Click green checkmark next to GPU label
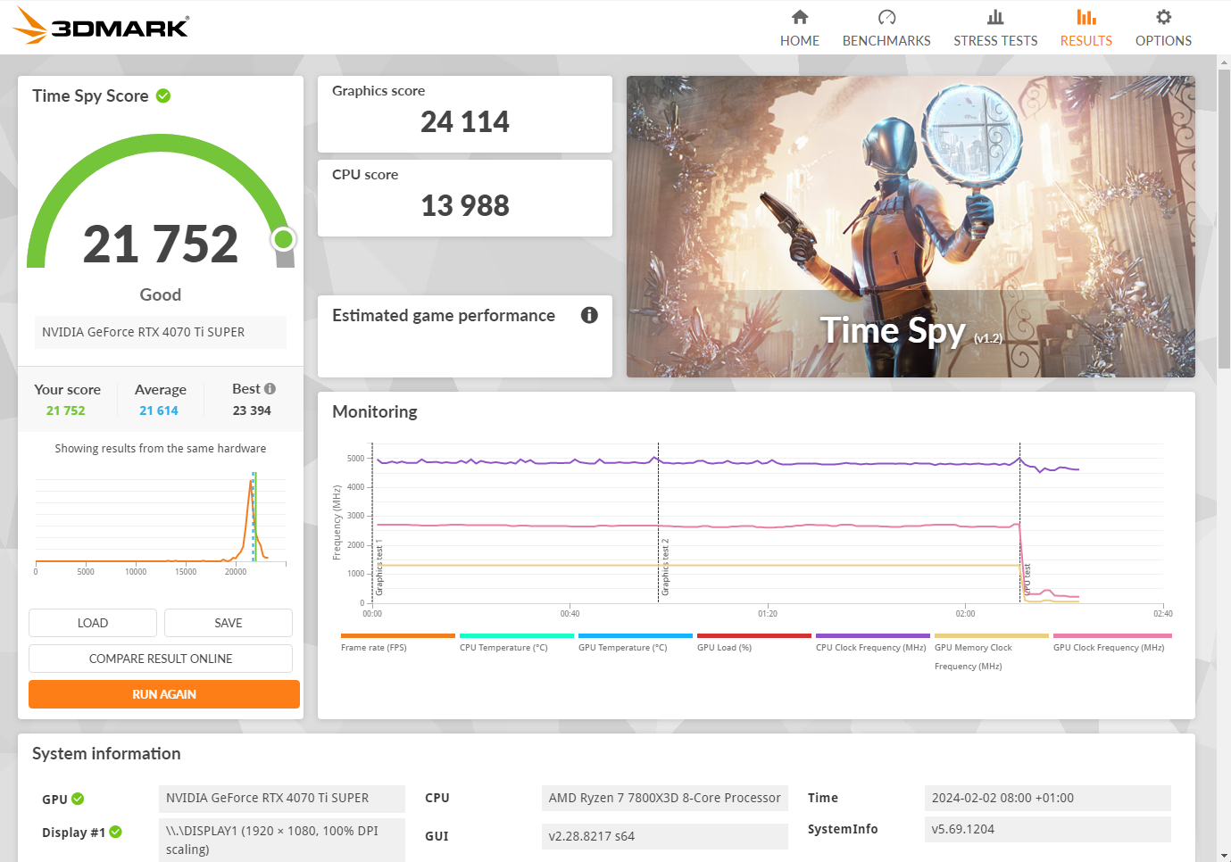Image resolution: width=1231 pixels, height=862 pixels. click(78, 799)
